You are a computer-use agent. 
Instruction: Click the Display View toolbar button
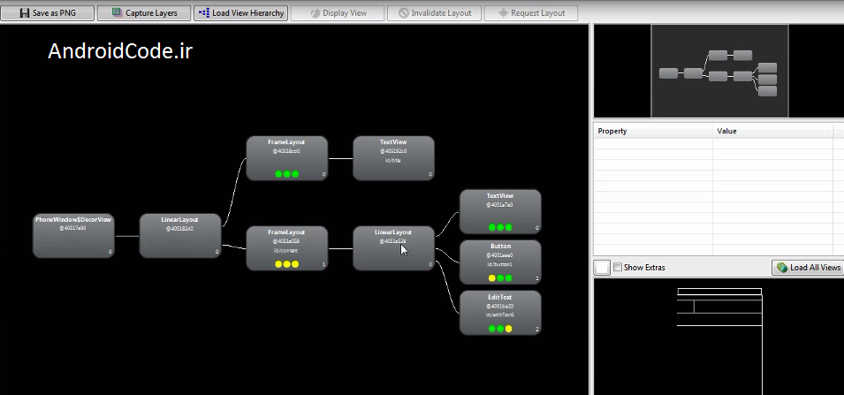point(338,13)
